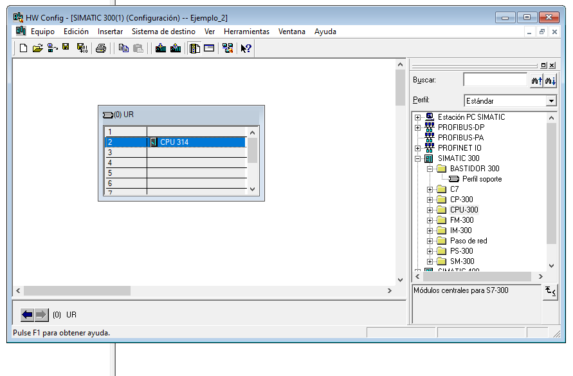Click the Download to Module toolbar icon

pos(160,48)
